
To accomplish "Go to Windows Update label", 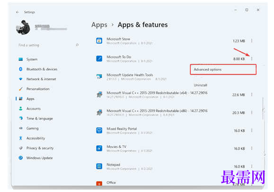I will tap(39, 158).
